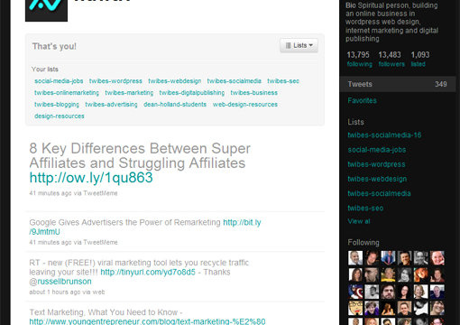Screen dimensions: 460x325
Task: Click the Following heading in sidebar
Action: tap(363, 243)
